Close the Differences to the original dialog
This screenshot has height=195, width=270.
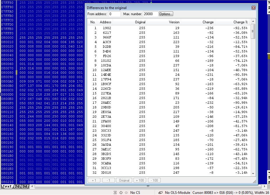tap(253, 8)
